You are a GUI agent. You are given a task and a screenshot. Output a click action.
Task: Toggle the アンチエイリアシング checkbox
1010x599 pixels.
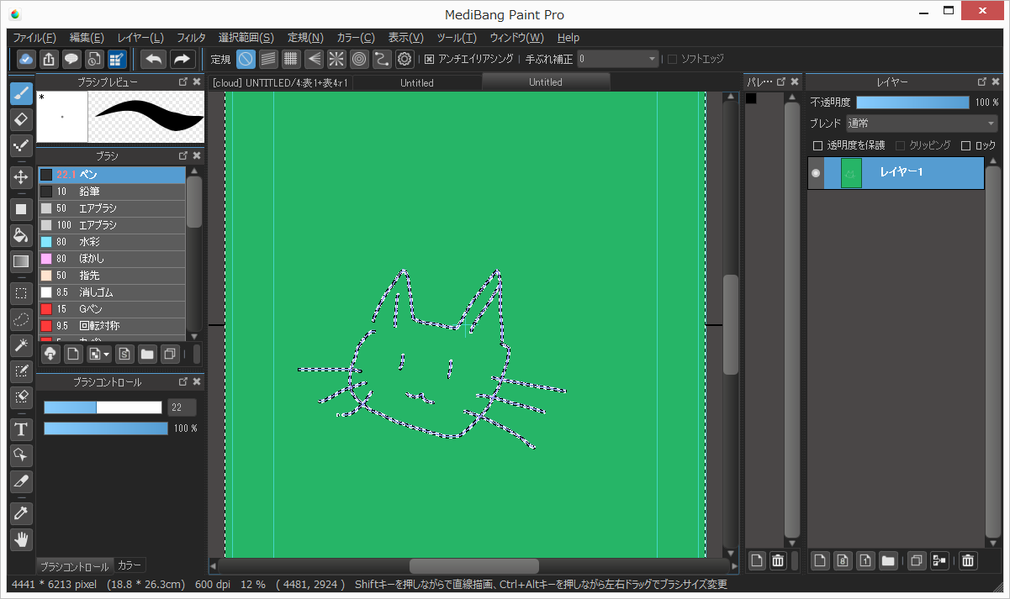[429, 59]
